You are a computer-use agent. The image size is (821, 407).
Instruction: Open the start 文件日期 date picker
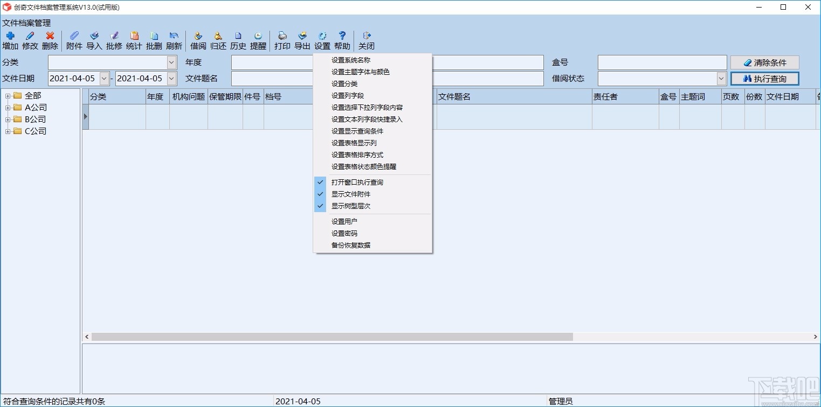coord(104,79)
